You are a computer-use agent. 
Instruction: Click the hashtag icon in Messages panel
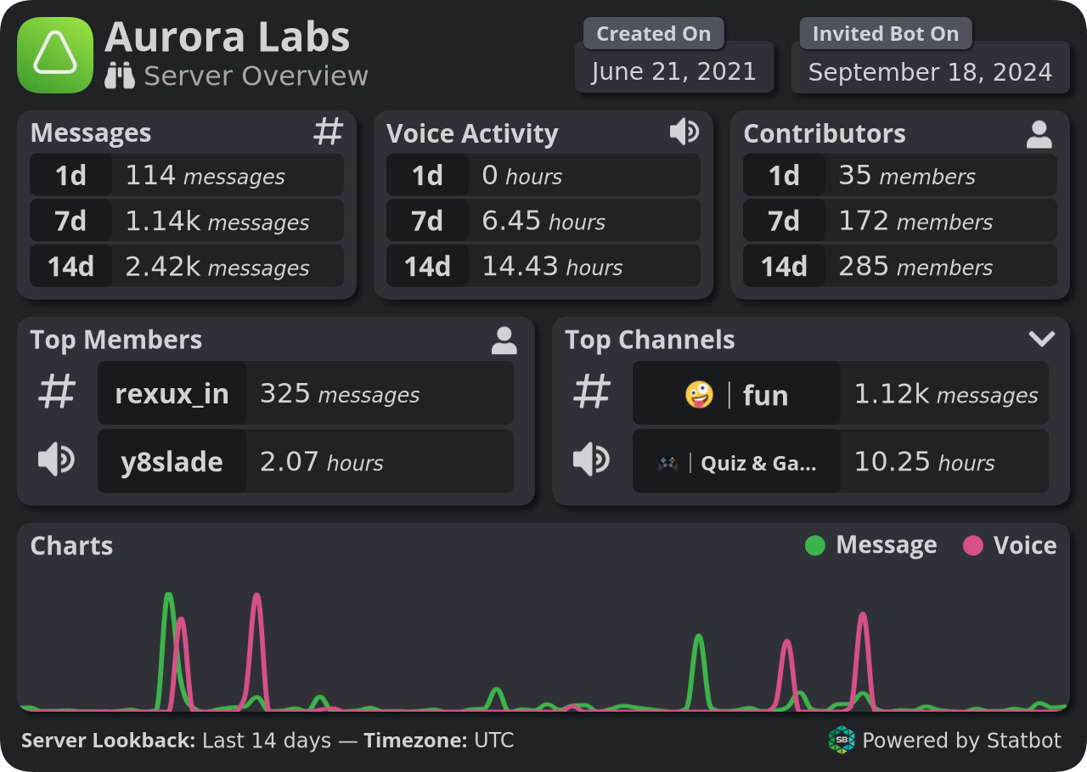pos(329,132)
